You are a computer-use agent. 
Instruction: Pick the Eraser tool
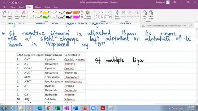(24, 14)
